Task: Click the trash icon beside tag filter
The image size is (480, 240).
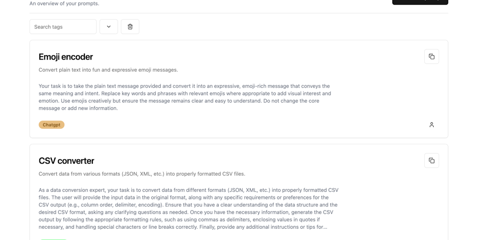Action: click(x=130, y=27)
